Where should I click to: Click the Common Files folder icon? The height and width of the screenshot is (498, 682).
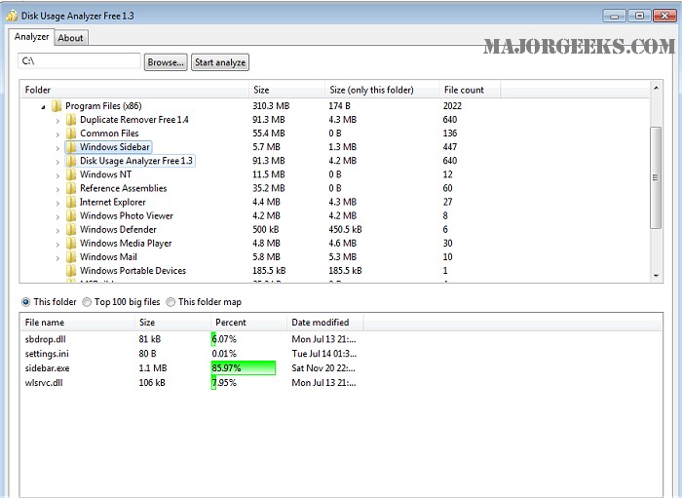pyautogui.click(x=71, y=134)
